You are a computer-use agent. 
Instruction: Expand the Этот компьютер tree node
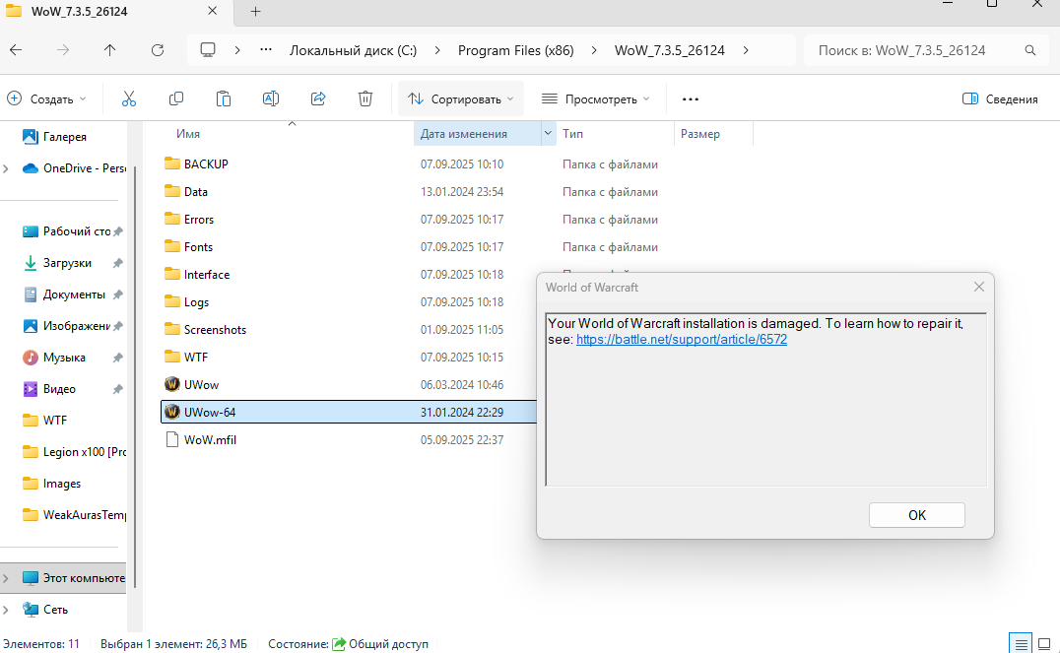pos(6,578)
